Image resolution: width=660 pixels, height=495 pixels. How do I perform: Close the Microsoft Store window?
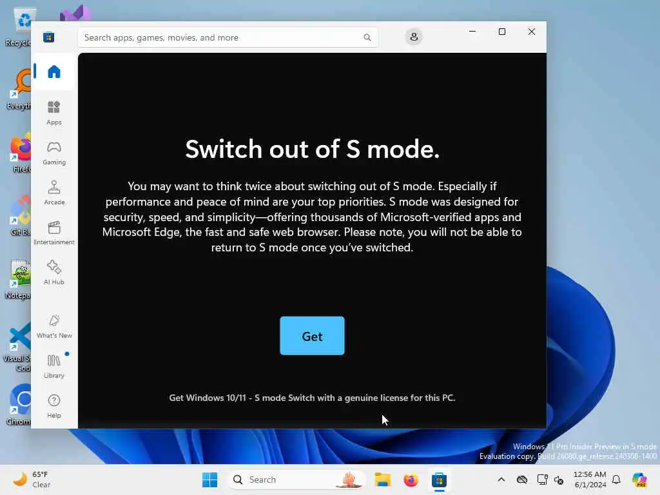click(532, 32)
